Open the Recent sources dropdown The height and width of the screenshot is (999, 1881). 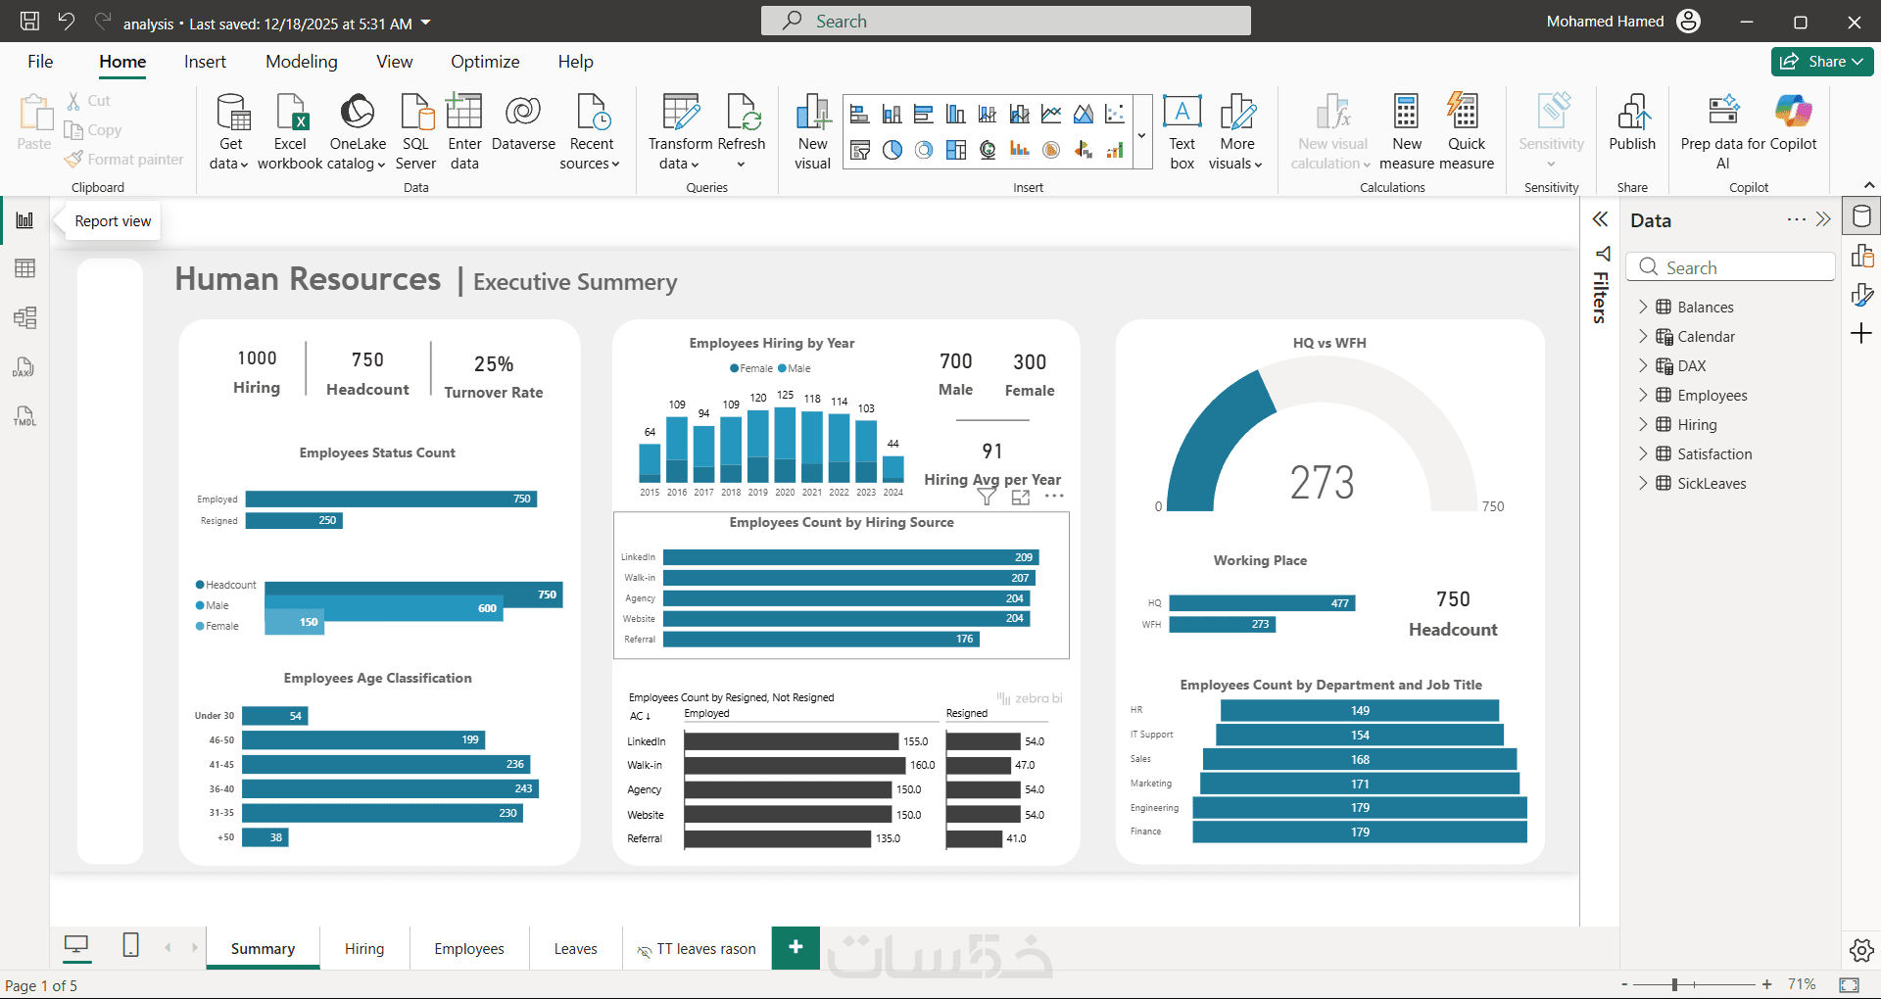click(591, 132)
